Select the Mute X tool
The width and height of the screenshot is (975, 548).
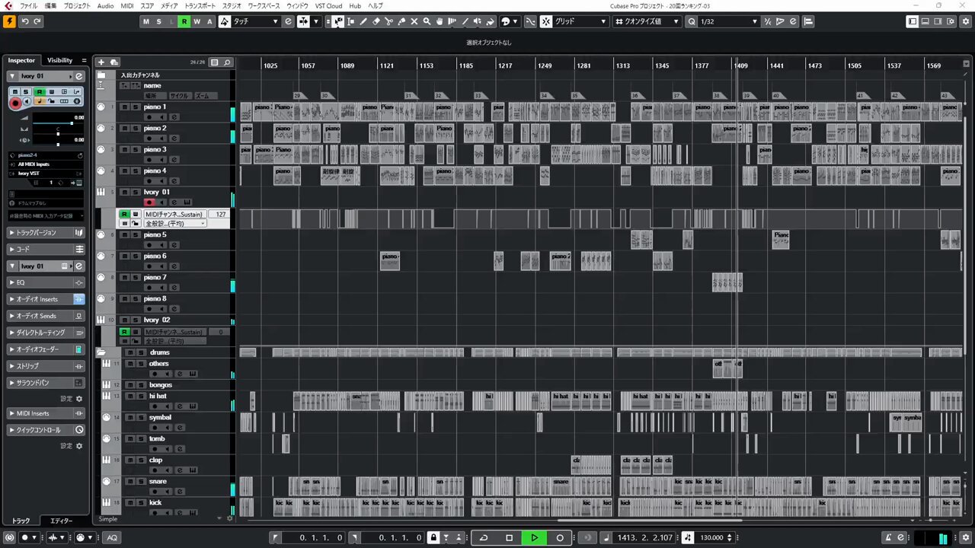pyautogui.click(x=414, y=21)
